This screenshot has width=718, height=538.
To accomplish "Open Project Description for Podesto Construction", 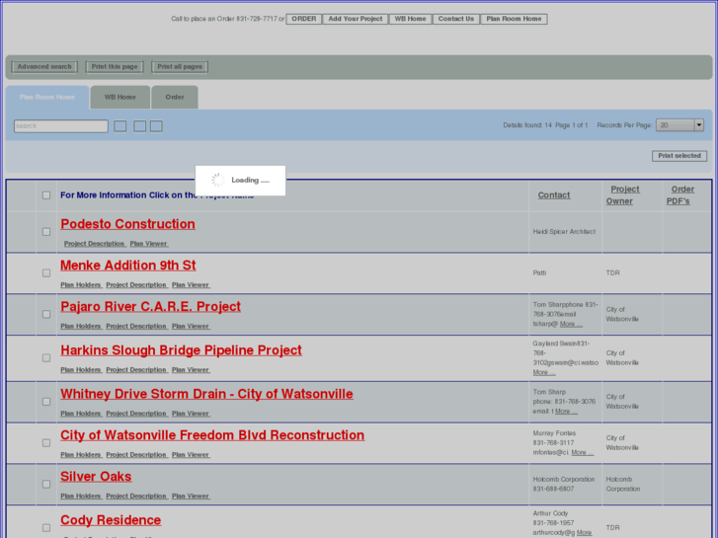I will (95, 244).
